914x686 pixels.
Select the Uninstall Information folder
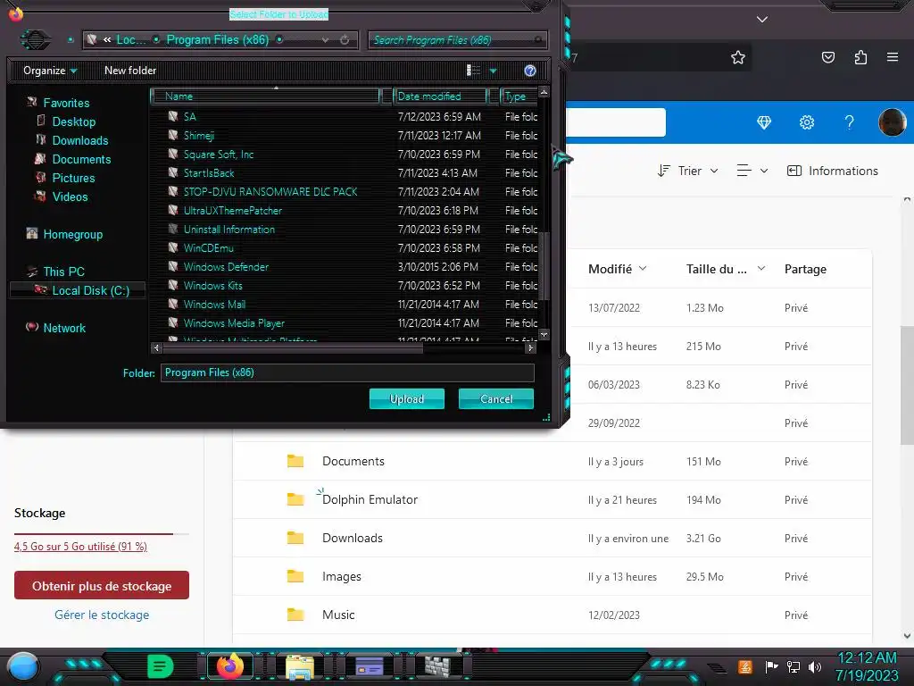229,230
